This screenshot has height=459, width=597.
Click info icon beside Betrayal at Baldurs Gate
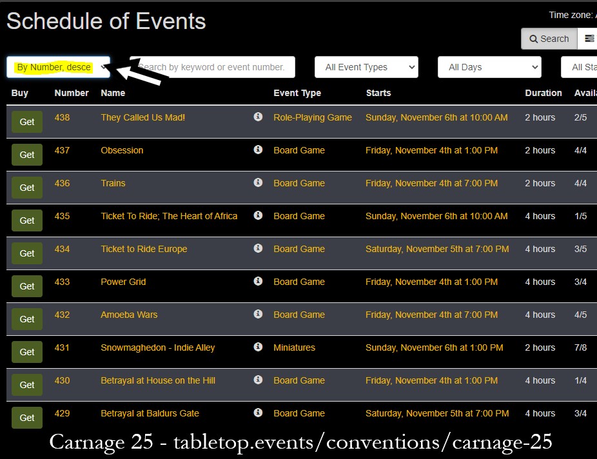pyautogui.click(x=258, y=413)
